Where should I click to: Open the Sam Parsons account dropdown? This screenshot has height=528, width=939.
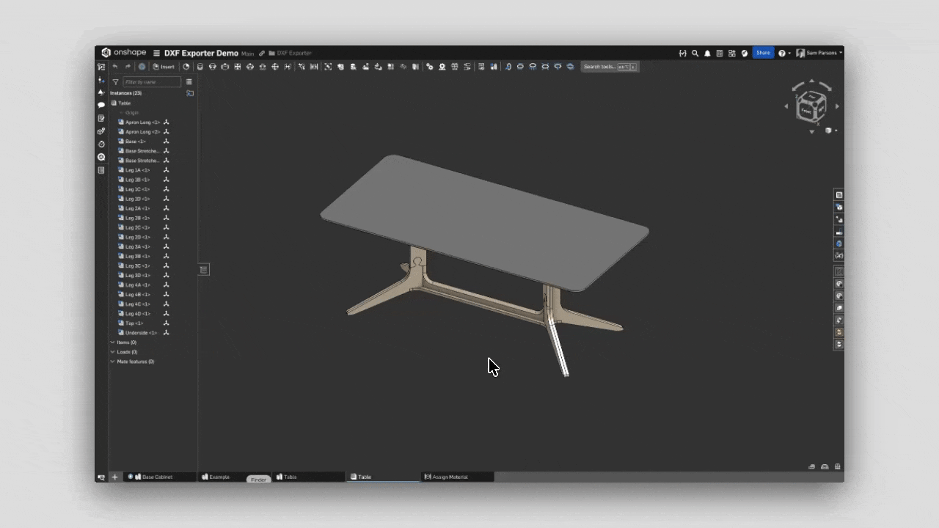coord(819,53)
